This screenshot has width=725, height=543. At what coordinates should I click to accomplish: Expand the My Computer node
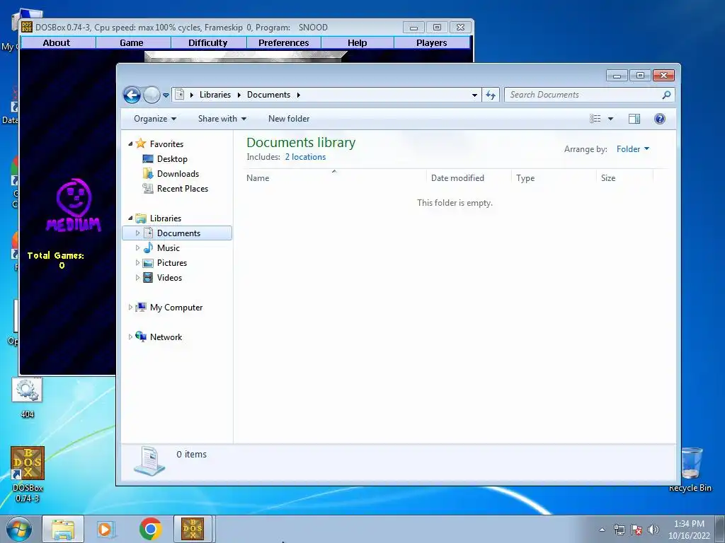pyautogui.click(x=130, y=307)
